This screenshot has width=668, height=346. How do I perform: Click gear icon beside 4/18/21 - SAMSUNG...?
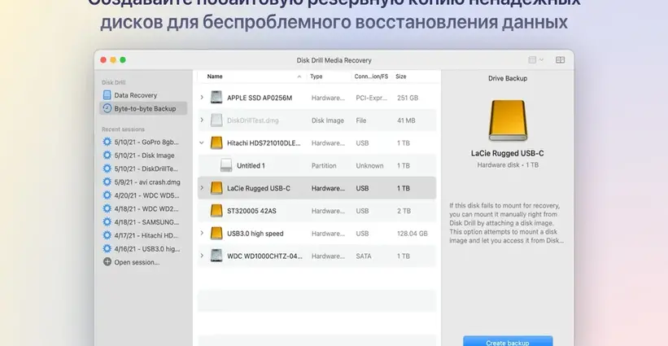(107, 221)
